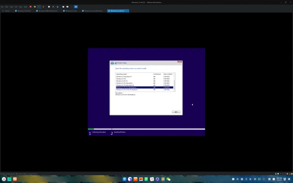Open the blue file manager dock icon
Screen dimensions: 293x183
point(124,179)
